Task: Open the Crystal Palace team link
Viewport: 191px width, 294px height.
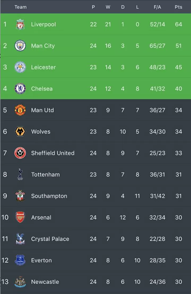Action: click(50, 239)
